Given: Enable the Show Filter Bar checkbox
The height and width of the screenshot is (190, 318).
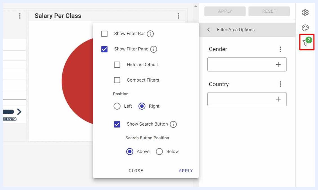Looking at the screenshot, I should 104,34.
